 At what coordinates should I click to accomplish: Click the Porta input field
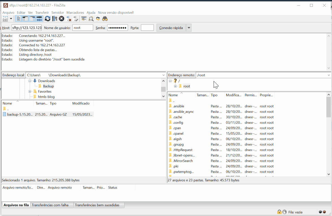[147, 28]
